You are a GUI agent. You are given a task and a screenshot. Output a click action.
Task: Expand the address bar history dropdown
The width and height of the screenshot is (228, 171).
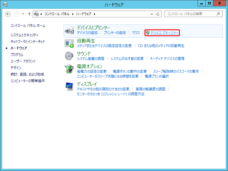click(152, 14)
